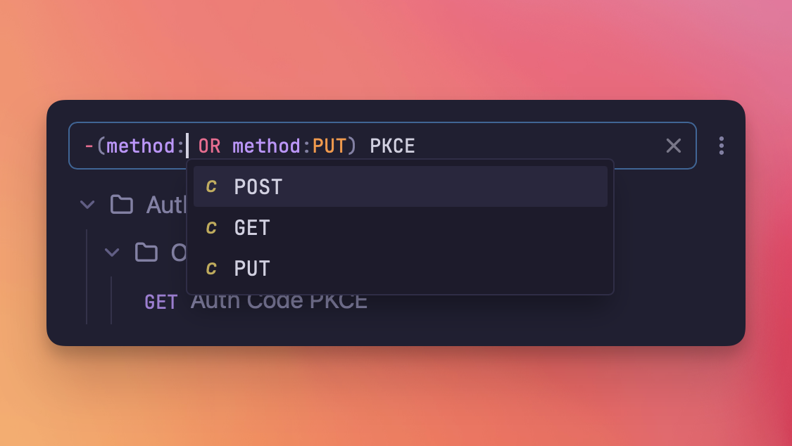792x446 pixels.
Task: Click the Auth folder icon
Action: [122, 205]
